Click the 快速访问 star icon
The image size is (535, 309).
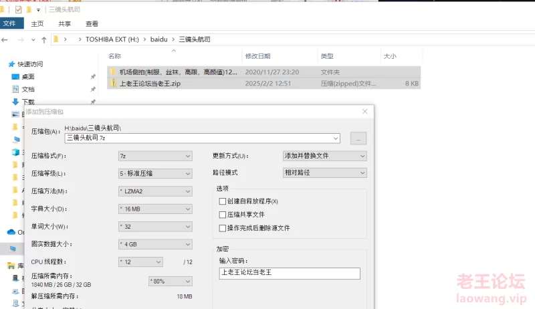pos(11,64)
